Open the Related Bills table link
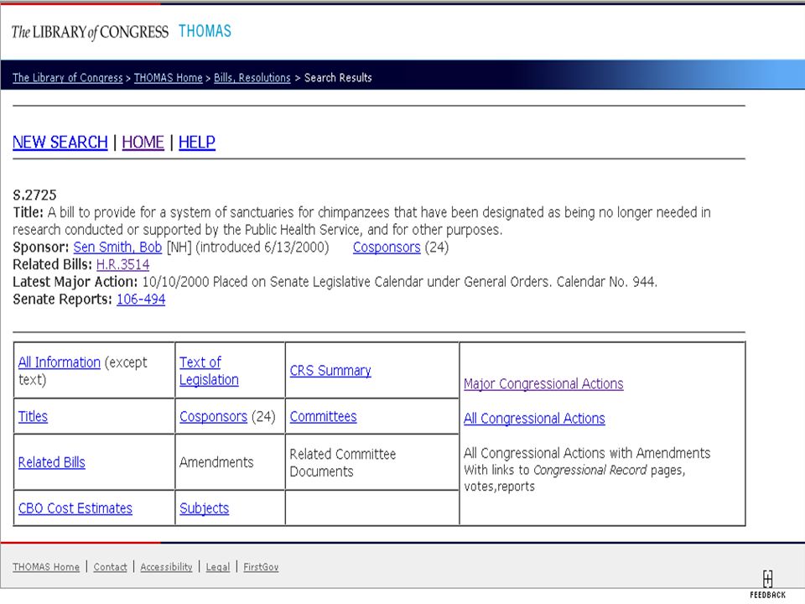This screenshot has width=805, height=604. [51, 461]
